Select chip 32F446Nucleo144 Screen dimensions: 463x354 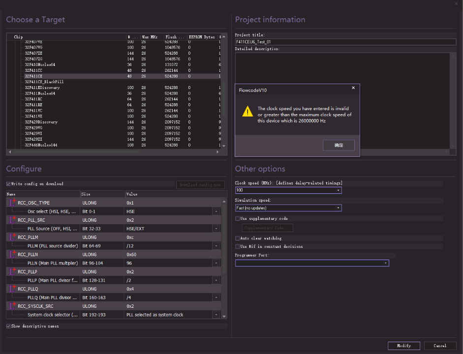tap(41, 145)
